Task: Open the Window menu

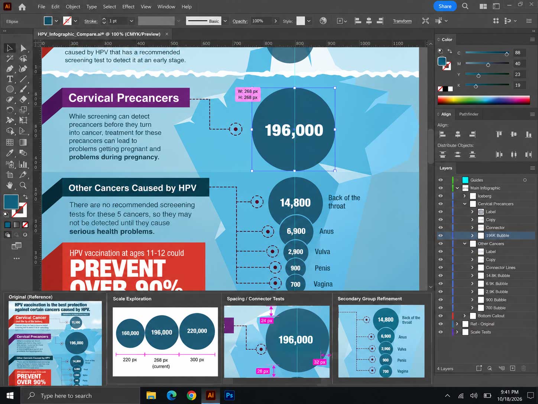Action: (166, 7)
